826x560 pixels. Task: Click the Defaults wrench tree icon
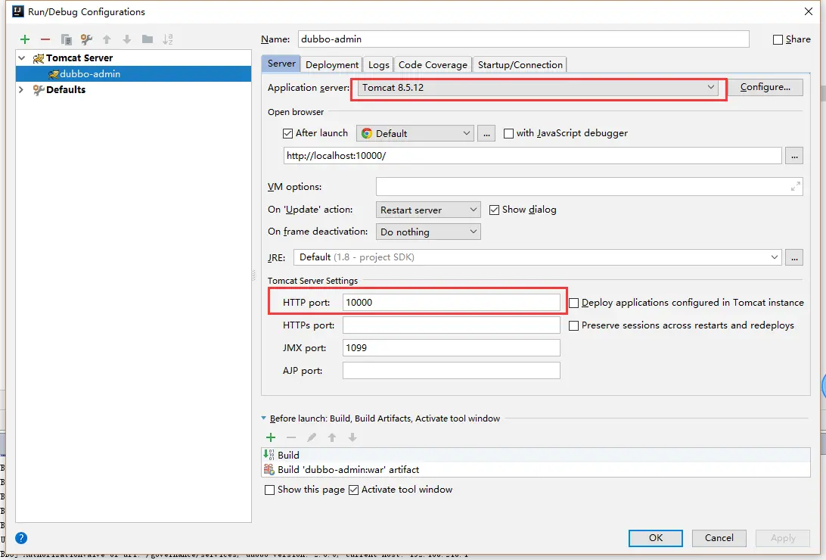[38, 90]
